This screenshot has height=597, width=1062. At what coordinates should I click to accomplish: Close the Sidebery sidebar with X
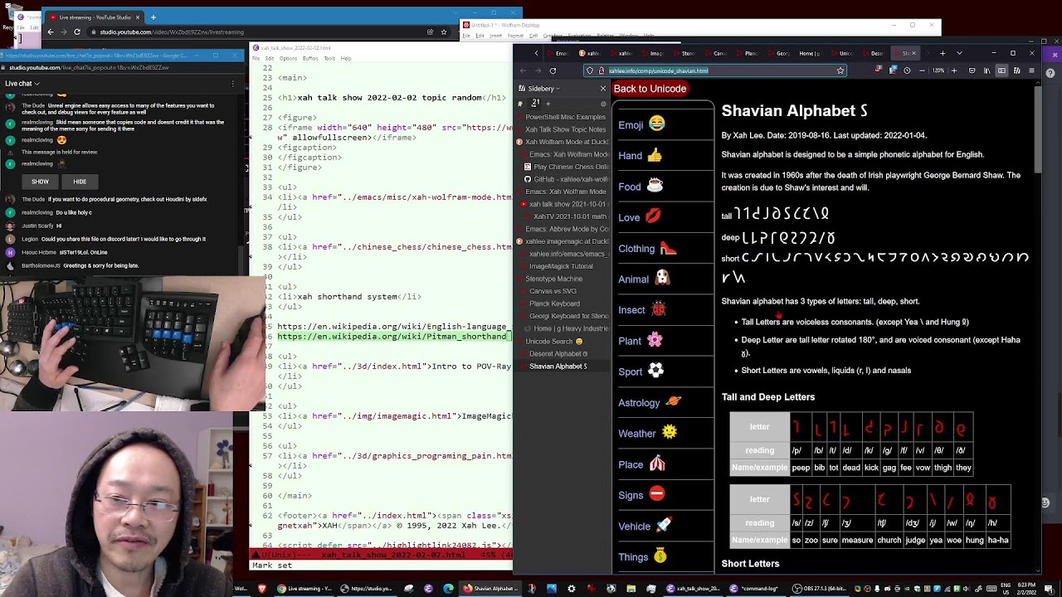tap(603, 89)
